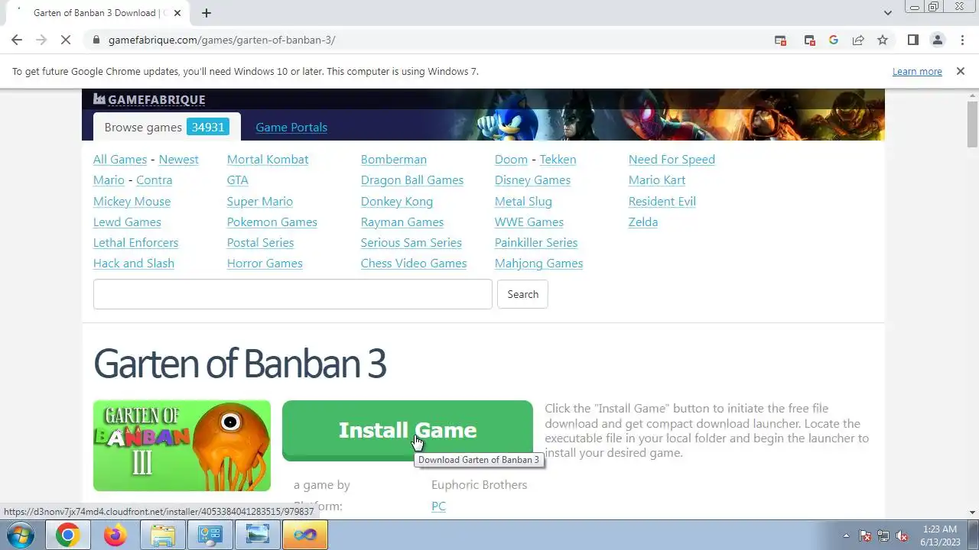Visit the Need For Speed link
The width and height of the screenshot is (979, 550).
click(x=672, y=159)
